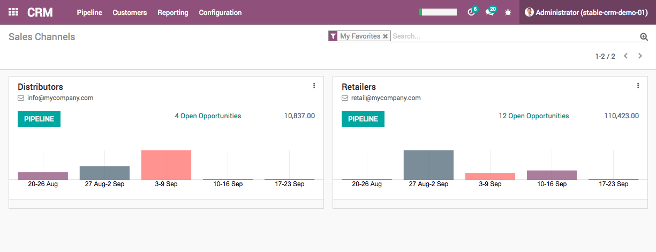Screen dimensions: 656x252
Task: Open the 12 Open Opportunities link
Action: tap(533, 116)
